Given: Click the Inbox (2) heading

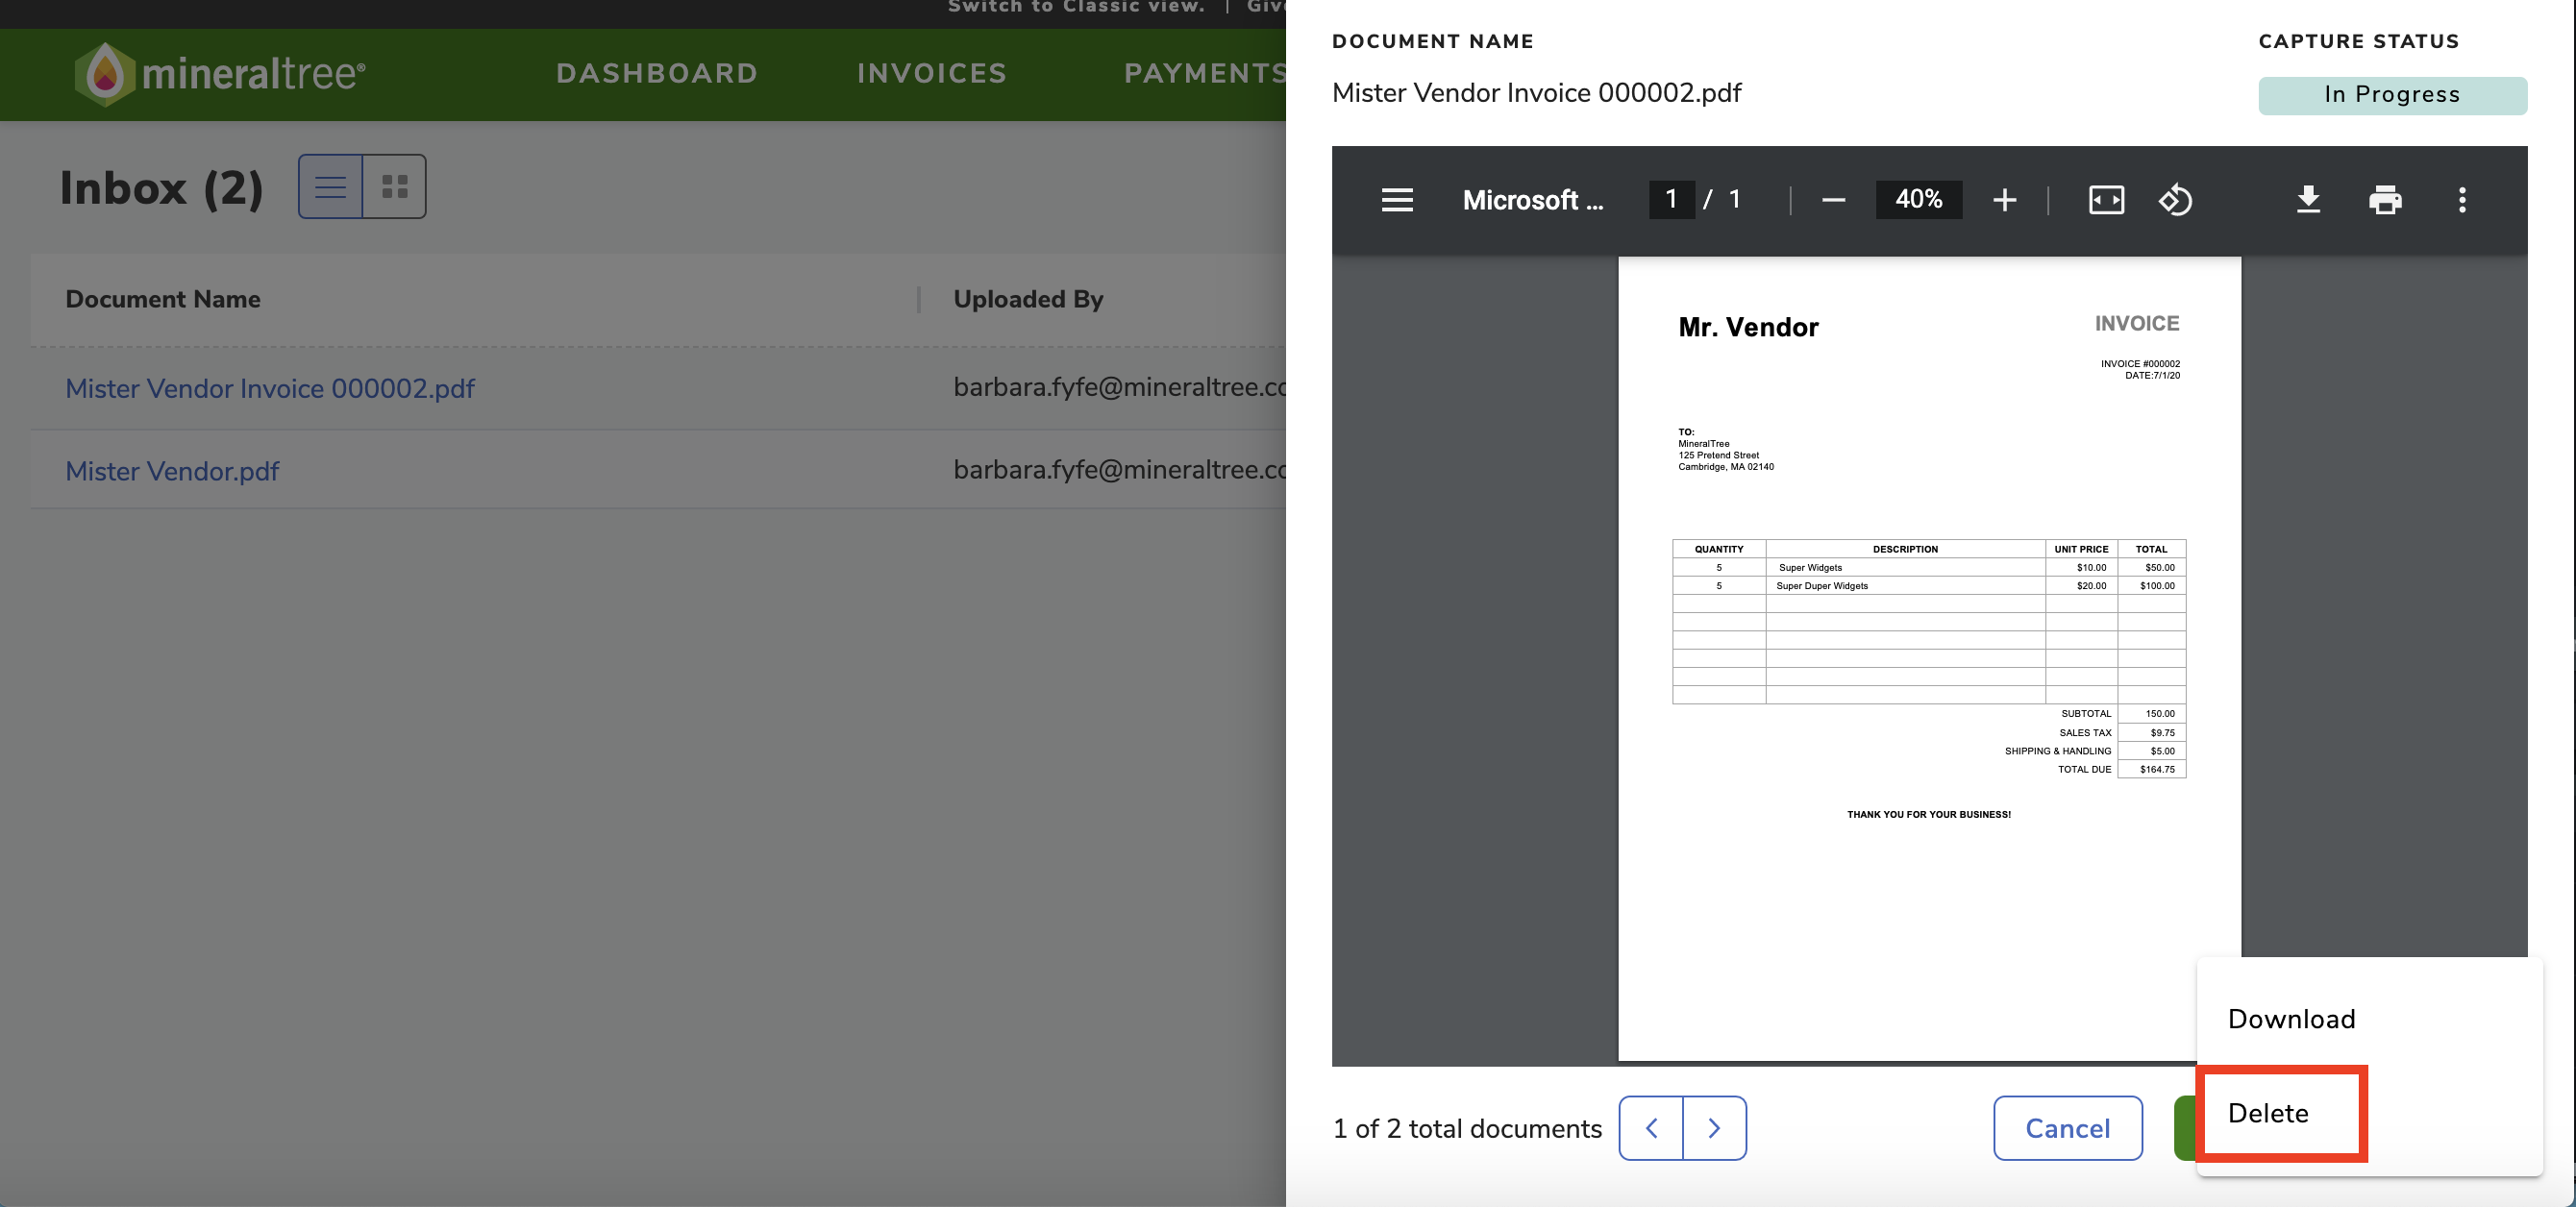Looking at the screenshot, I should pyautogui.click(x=161, y=188).
